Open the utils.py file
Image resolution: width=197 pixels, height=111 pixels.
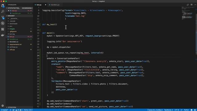pos(12,50)
